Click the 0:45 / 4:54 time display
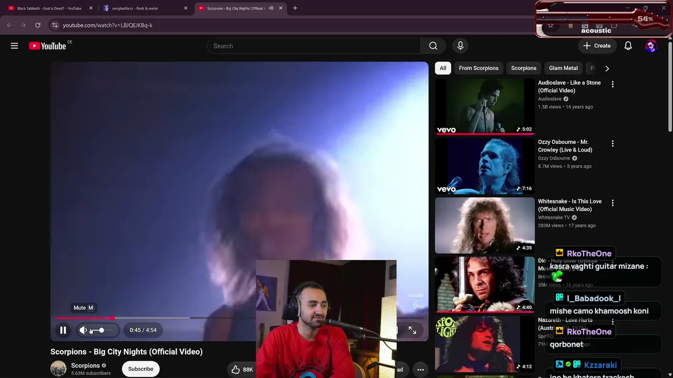The height and width of the screenshot is (378, 673). click(x=143, y=330)
